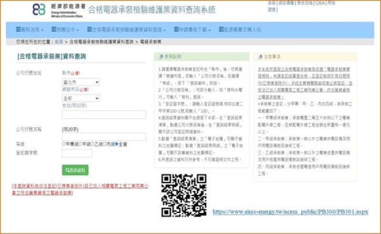Click the 網站導覽 link at top
381x234 pixels.
click(x=286, y=3)
